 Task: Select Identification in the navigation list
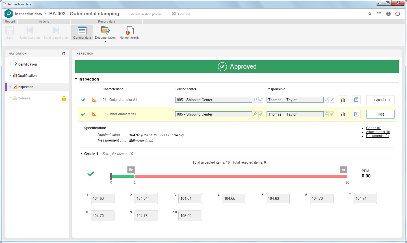(27, 64)
